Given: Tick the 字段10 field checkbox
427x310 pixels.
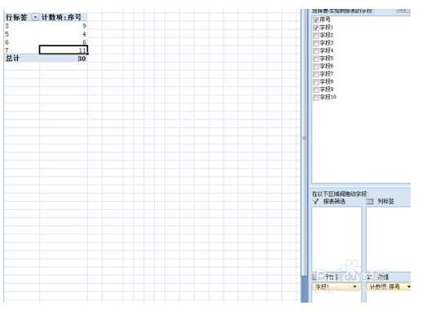Looking at the screenshot, I should click(x=316, y=98).
